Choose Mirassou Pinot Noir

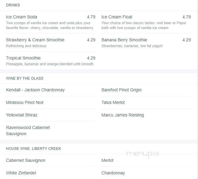click(25, 102)
